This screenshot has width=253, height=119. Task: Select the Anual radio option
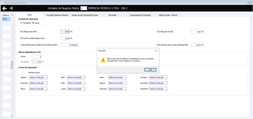(x=36, y=23)
